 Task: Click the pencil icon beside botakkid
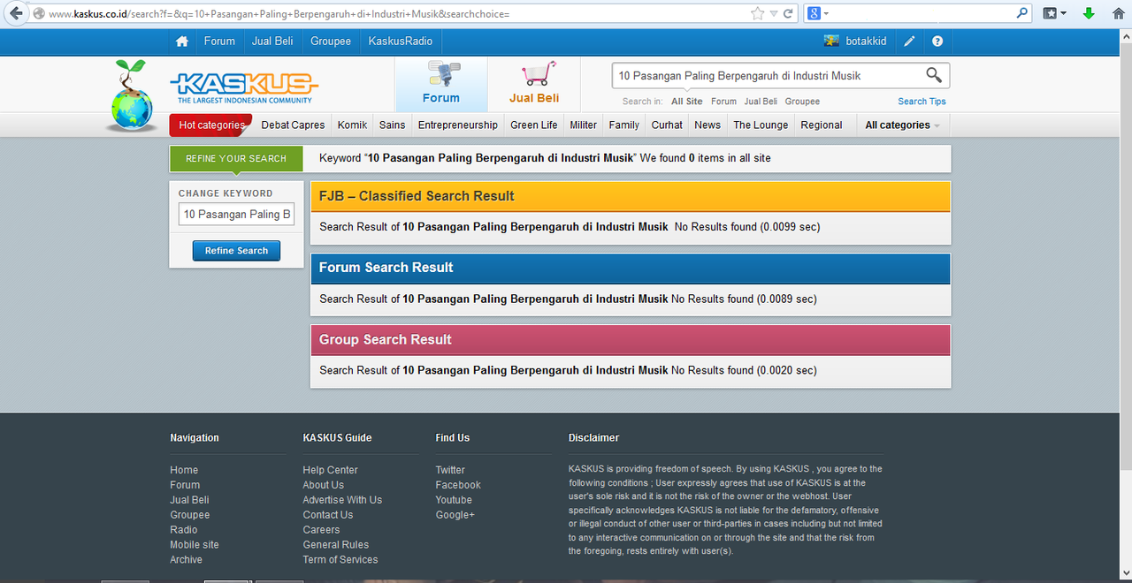(909, 42)
